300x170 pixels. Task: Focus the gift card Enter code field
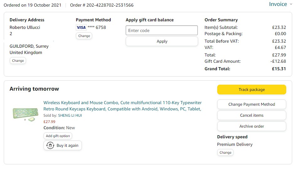point(162,30)
